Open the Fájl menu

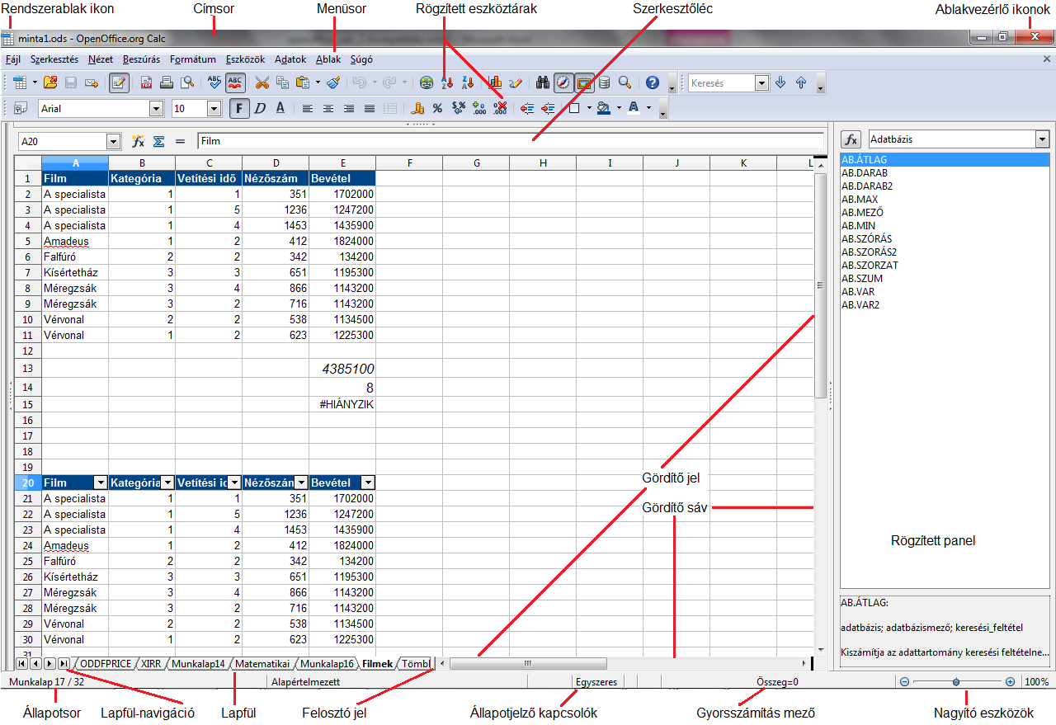tap(13, 59)
